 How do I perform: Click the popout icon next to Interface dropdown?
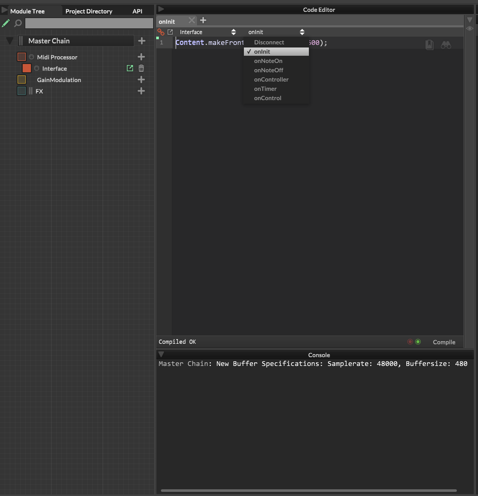(x=170, y=32)
